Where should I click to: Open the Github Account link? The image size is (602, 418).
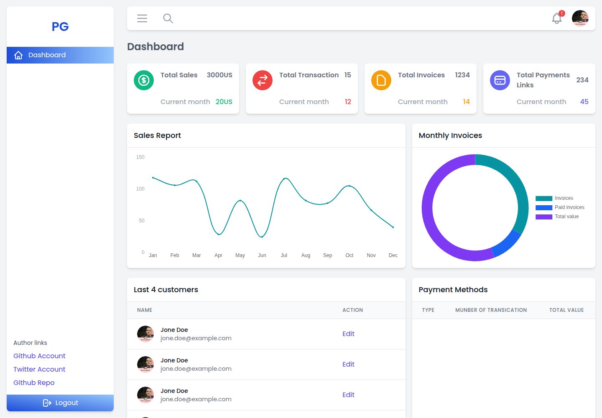tap(39, 356)
